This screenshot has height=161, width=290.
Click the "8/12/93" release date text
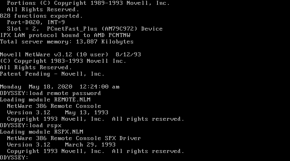point(128,54)
